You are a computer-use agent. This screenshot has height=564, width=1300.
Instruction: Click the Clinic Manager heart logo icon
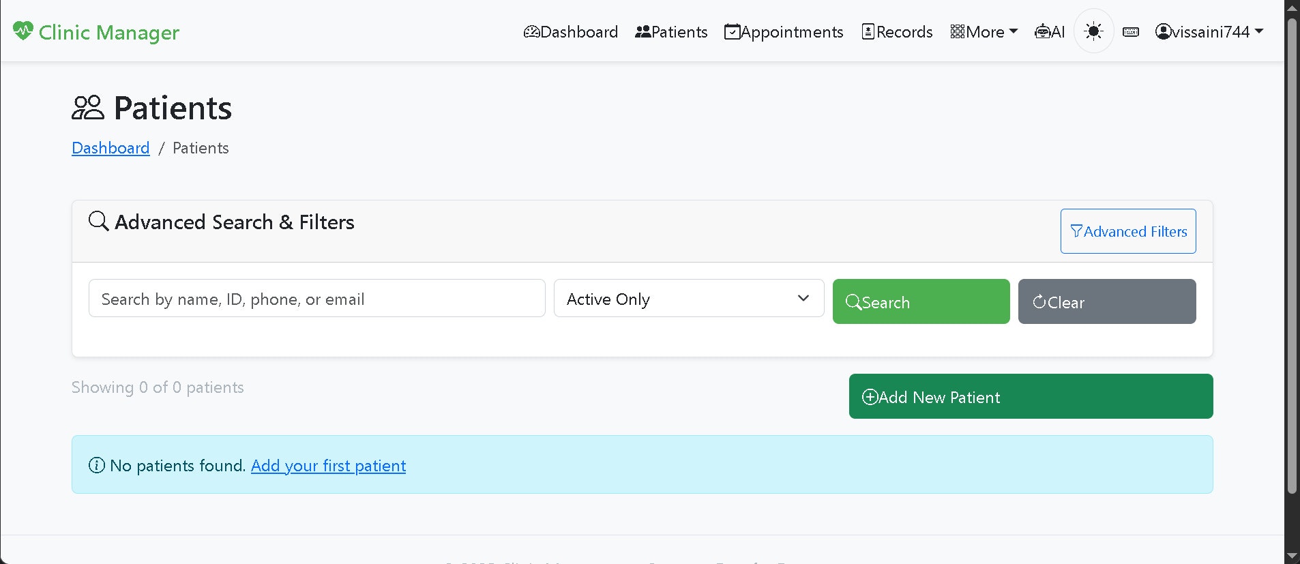pyautogui.click(x=23, y=31)
